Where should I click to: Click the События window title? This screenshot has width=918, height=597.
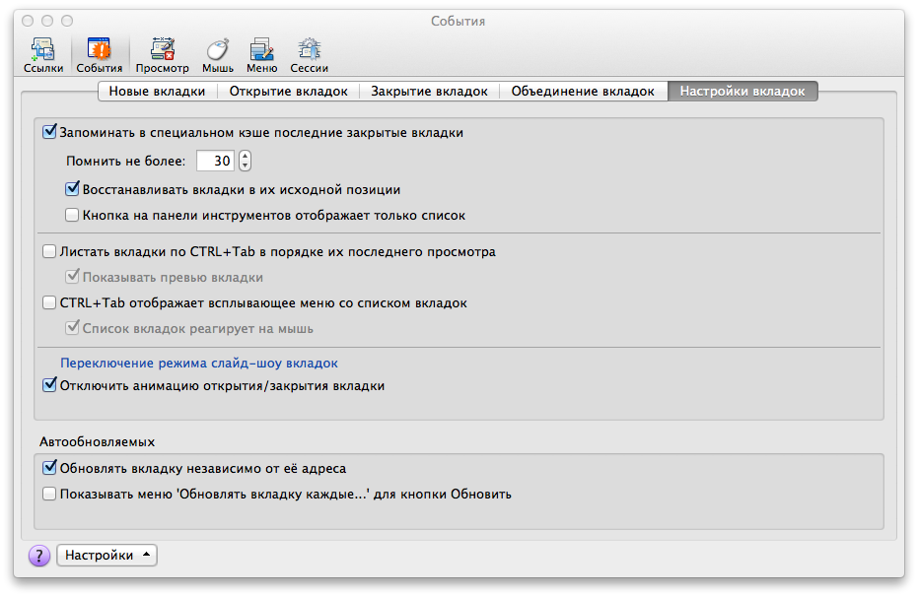[x=458, y=21]
